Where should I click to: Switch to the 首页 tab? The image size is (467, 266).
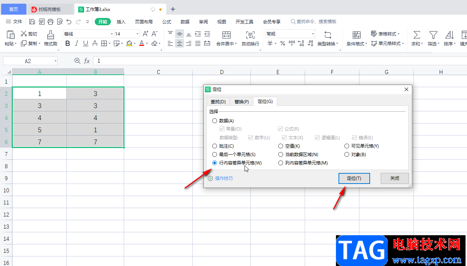14,9
